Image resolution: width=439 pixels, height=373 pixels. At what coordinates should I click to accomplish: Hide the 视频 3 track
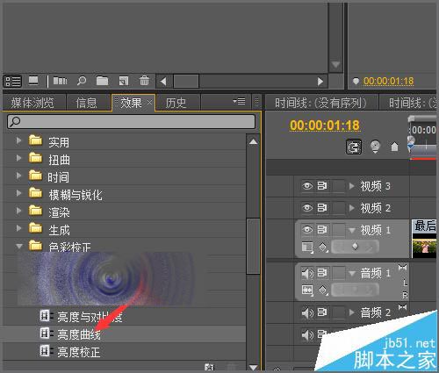[x=307, y=186]
